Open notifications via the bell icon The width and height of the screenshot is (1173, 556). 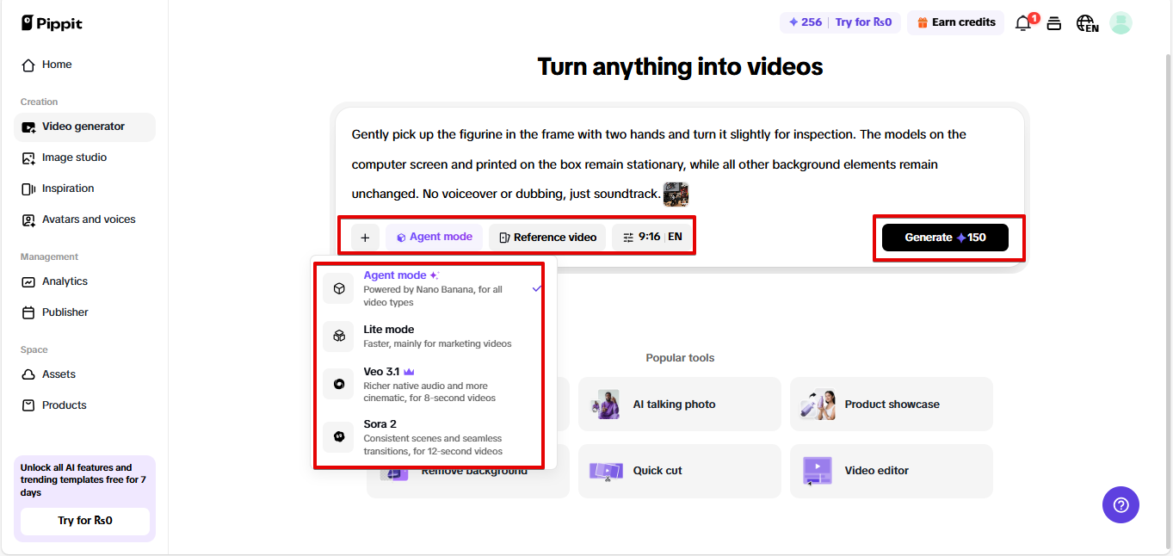click(1022, 23)
